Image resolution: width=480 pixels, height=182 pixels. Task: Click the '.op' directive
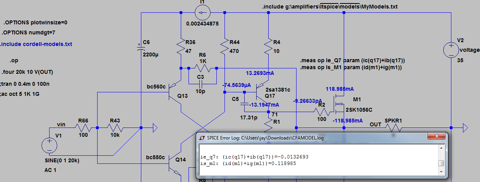coord(15,61)
